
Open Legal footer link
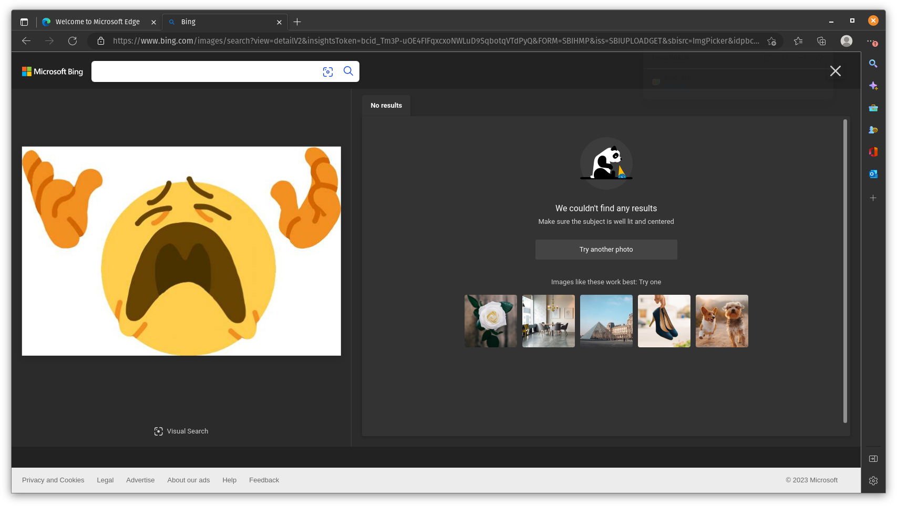click(x=105, y=480)
